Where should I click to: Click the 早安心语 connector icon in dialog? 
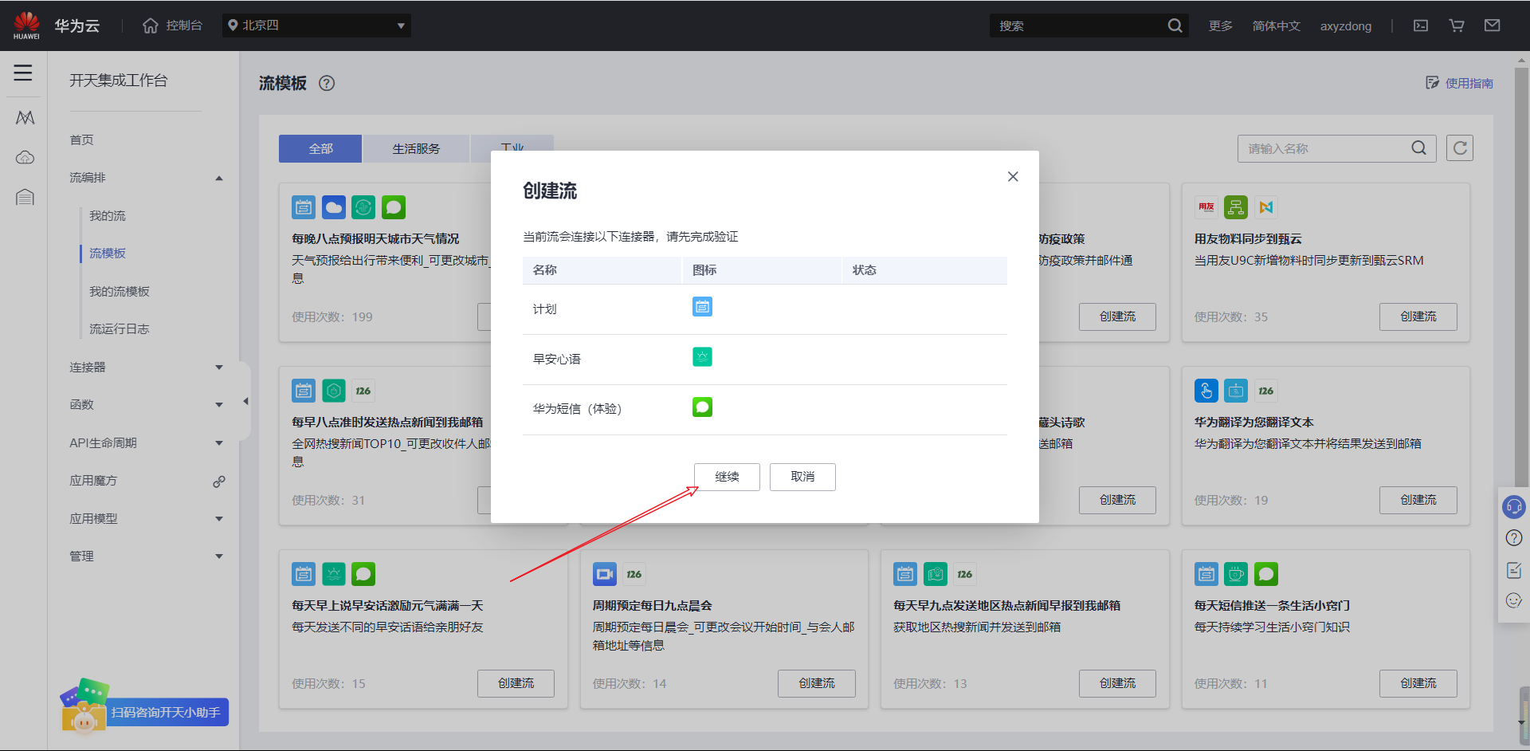click(x=702, y=357)
